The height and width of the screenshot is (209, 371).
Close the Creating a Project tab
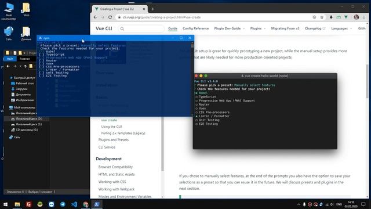144,9
